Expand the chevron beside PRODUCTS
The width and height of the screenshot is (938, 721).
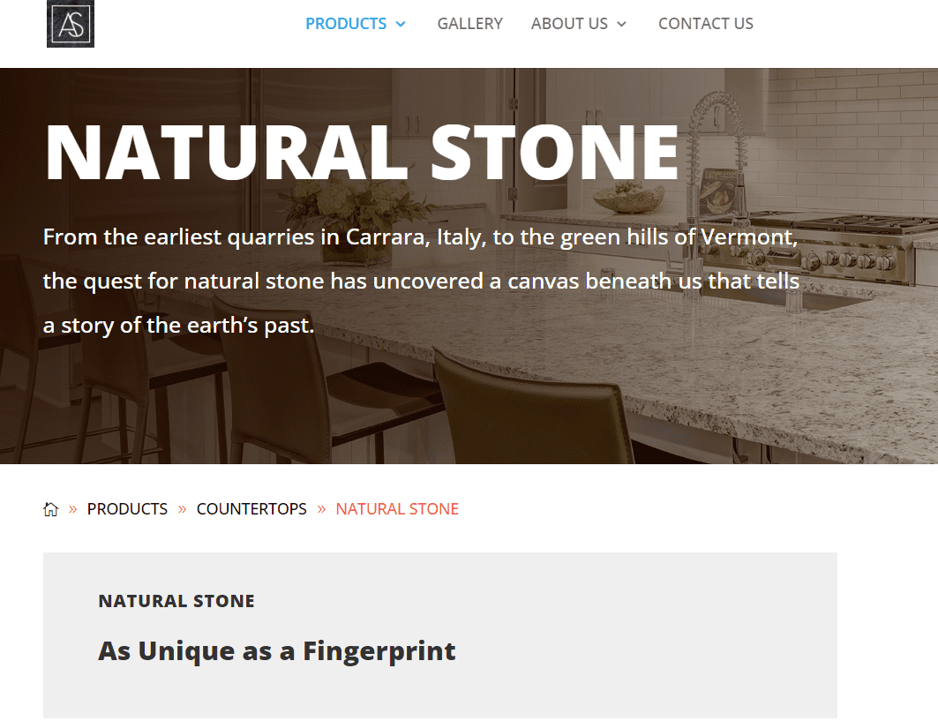point(401,25)
